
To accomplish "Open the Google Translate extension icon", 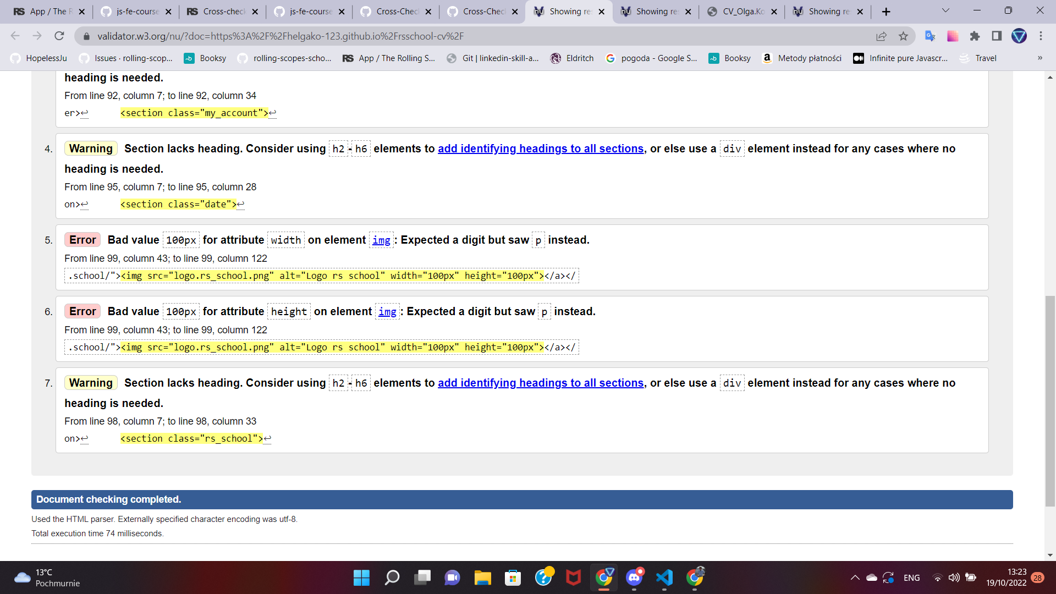I will pyautogui.click(x=930, y=36).
